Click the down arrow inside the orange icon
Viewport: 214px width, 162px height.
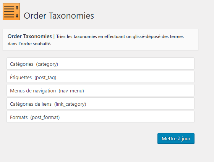click(x=17, y=16)
